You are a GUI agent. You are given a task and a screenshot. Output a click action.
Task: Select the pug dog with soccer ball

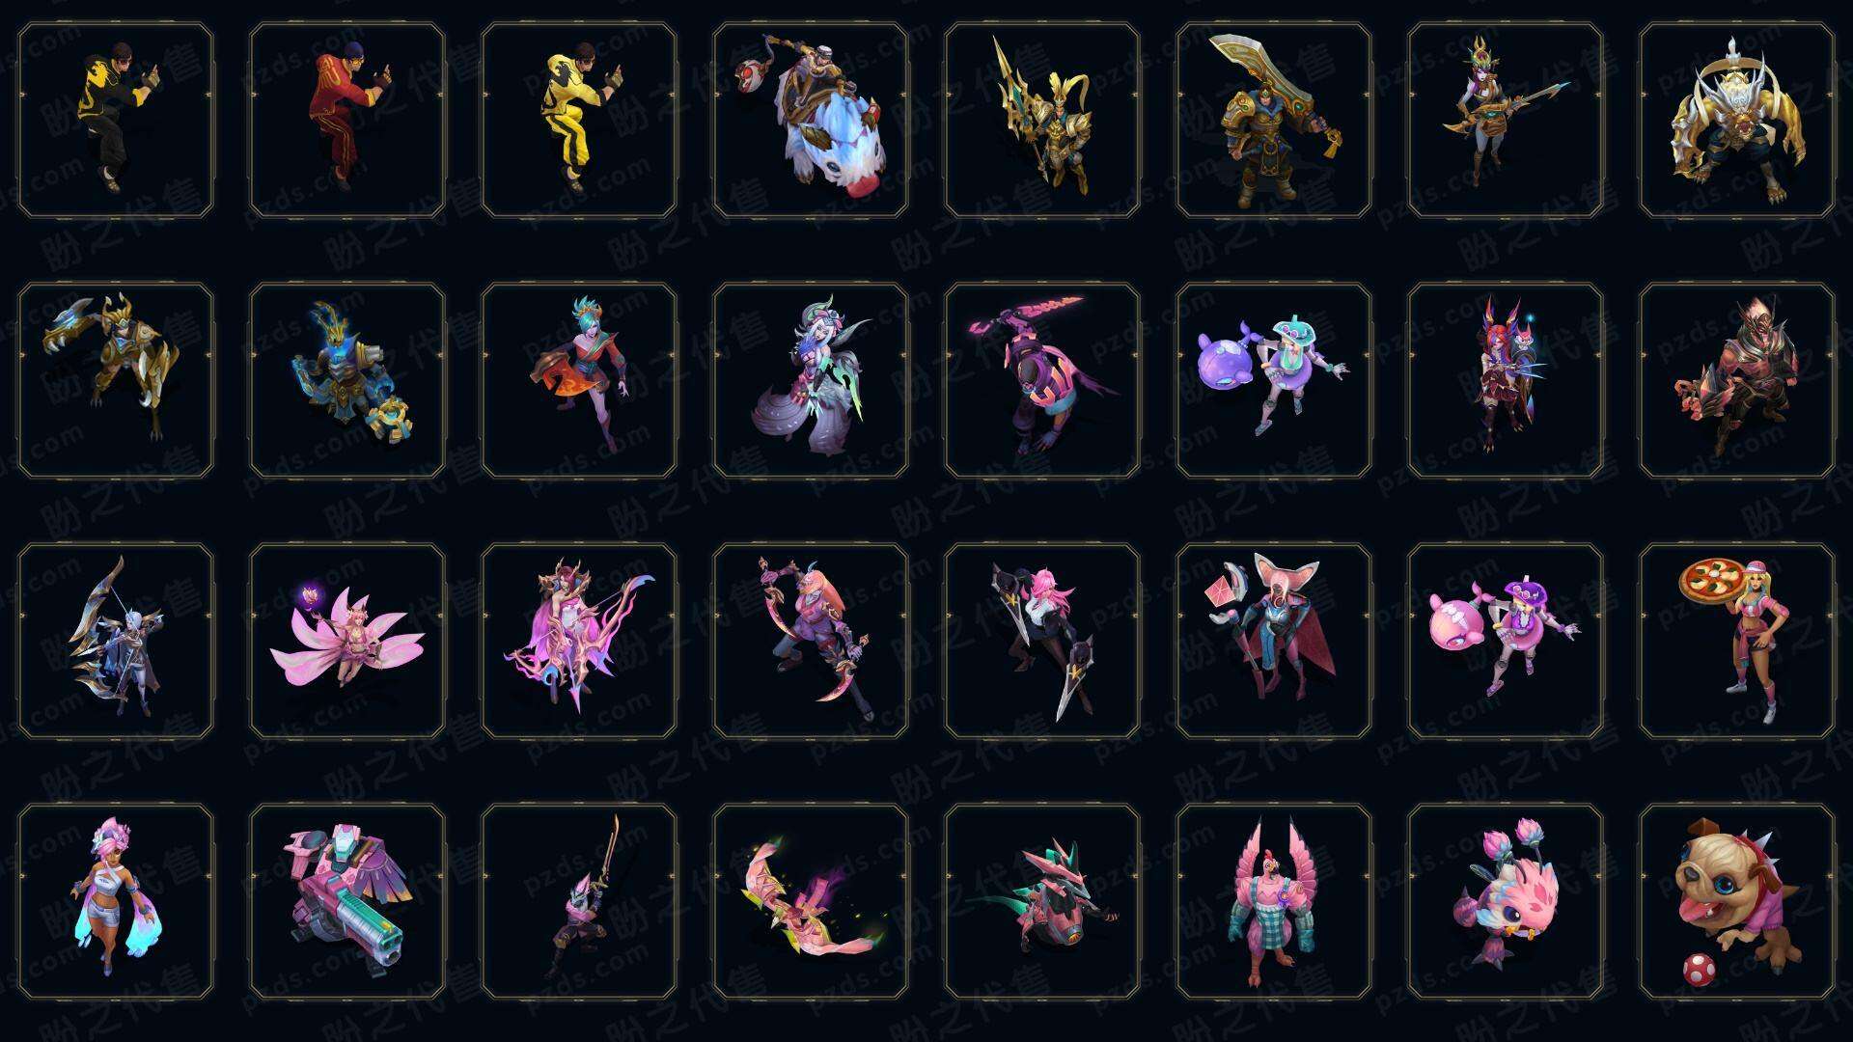(x=1737, y=901)
